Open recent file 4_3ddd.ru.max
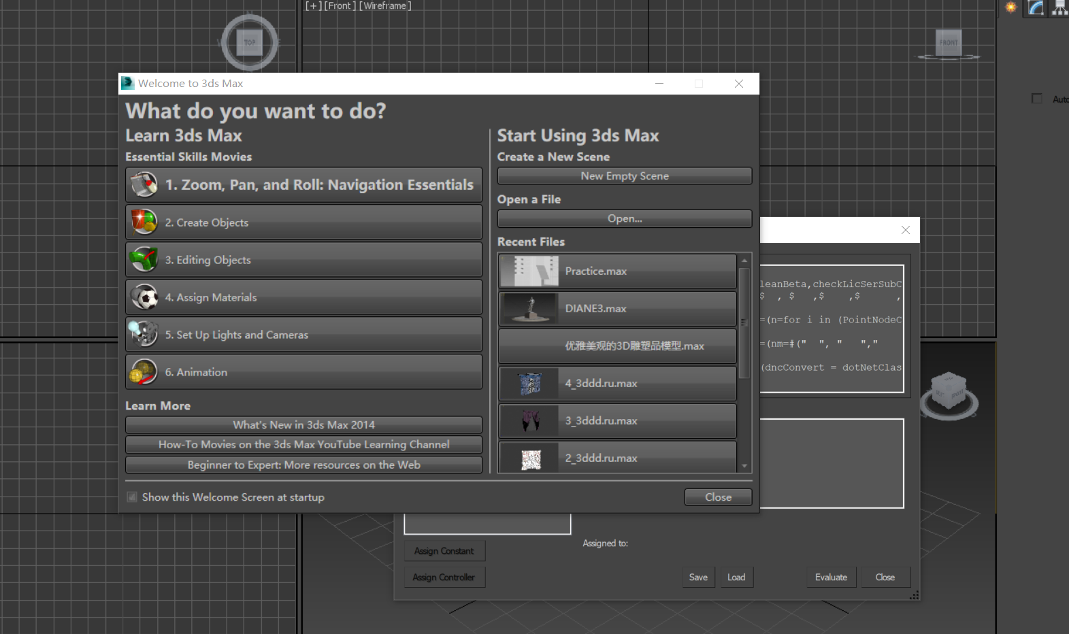Image resolution: width=1069 pixels, height=634 pixels. (x=617, y=383)
